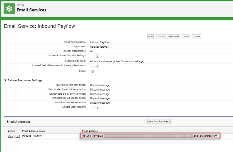The image size is (233, 152).
Task: Click View link for Inbound_Payflow address
Action: (x=10, y=136)
